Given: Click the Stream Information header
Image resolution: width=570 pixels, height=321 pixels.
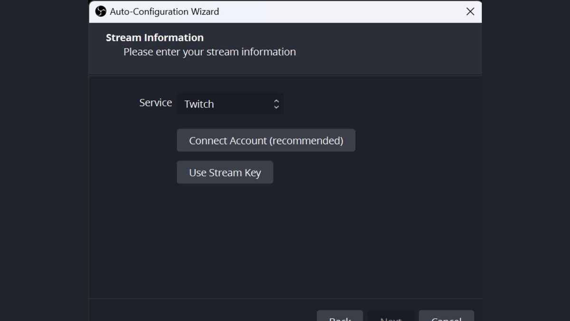Looking at the screenshot, I should [154, 37].
